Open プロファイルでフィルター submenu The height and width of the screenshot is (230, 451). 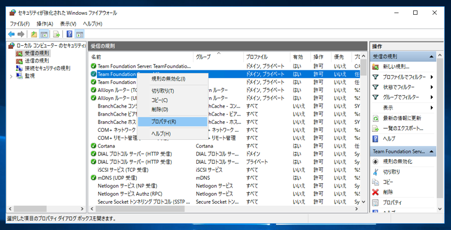coord(404,77)
